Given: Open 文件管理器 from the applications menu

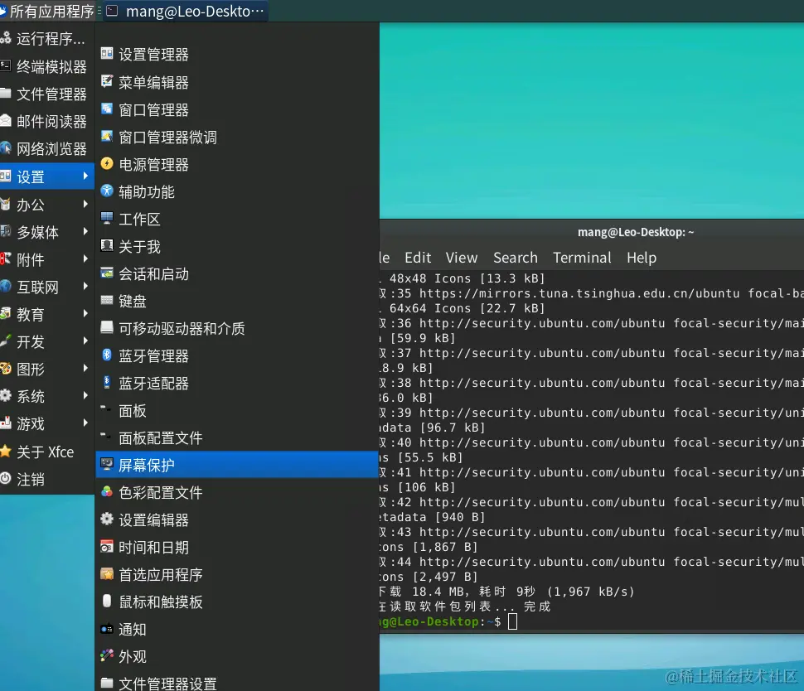Looking at the screenshot, I should (x=47, y=94).
